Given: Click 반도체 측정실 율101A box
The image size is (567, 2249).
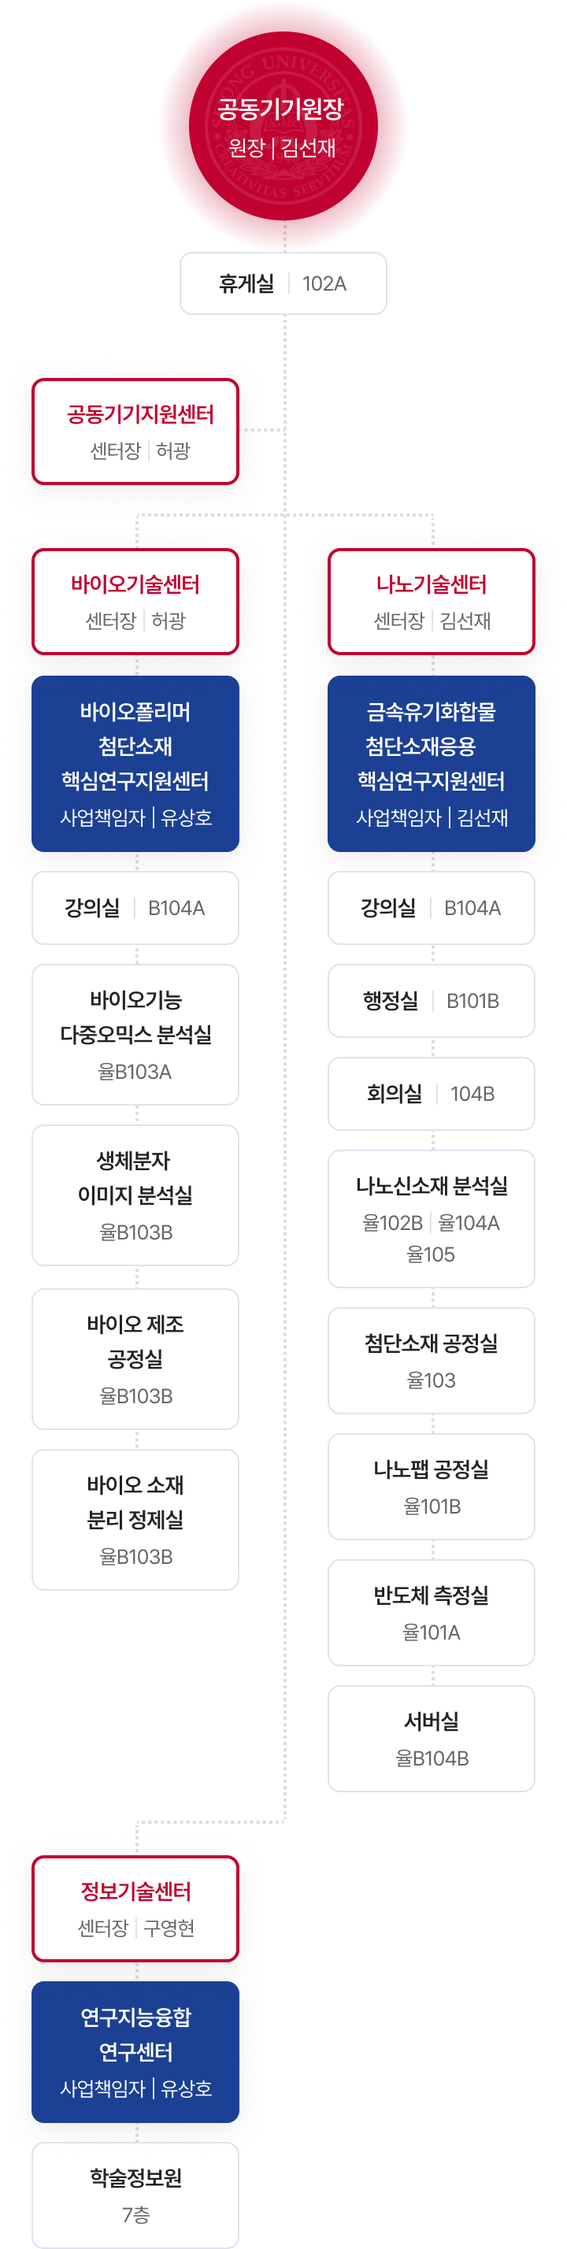Looking at the screenshot, I should tap(432, 1613).
